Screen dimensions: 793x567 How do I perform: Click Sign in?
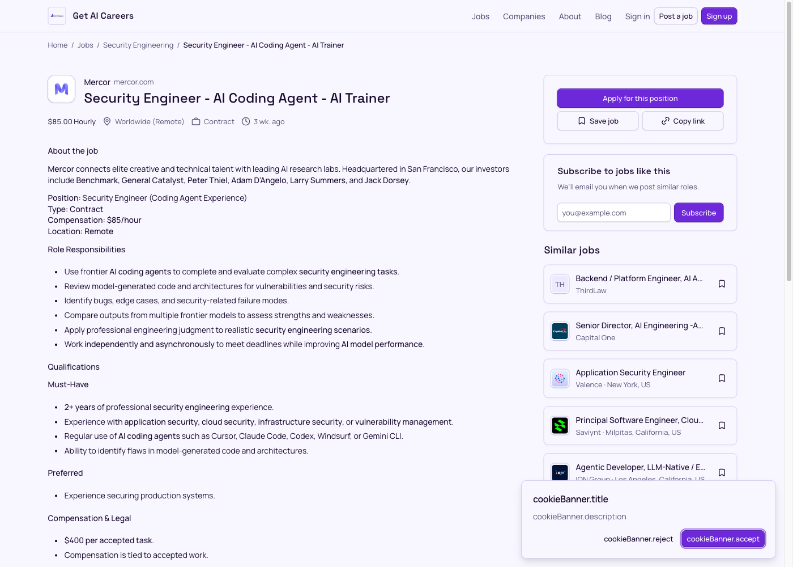pyautogui.click(x=637, y=16)
